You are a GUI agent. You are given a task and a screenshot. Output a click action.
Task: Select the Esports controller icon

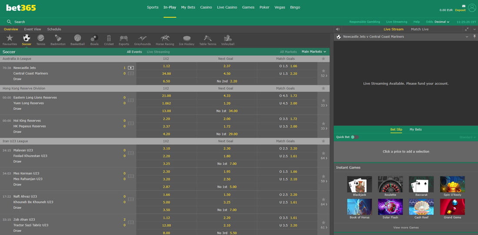[124, 38]
